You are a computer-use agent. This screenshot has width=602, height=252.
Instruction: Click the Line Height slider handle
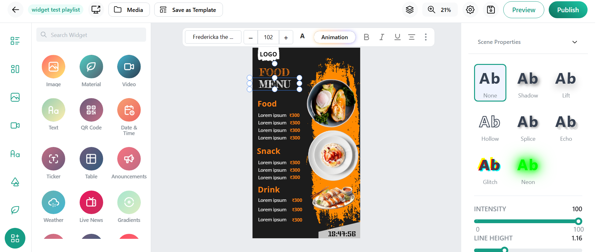click(504, 250)
